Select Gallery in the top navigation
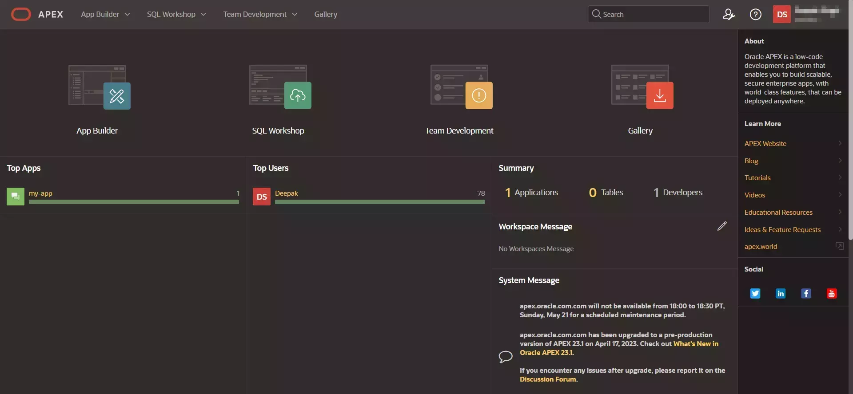 tap(326, 15)
